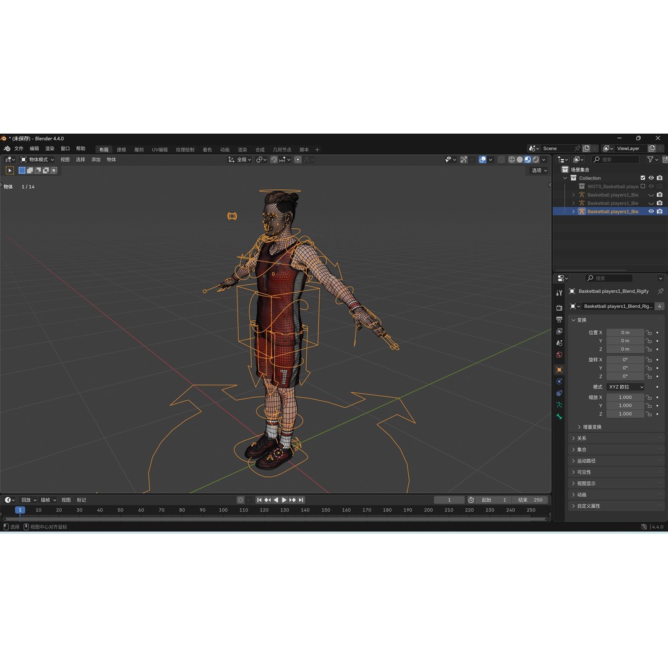Choose the extend-selection mode icon
The image size is (668, 668).
[30, 171]
